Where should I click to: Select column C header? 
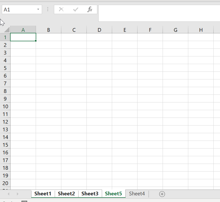coord(74,30)
